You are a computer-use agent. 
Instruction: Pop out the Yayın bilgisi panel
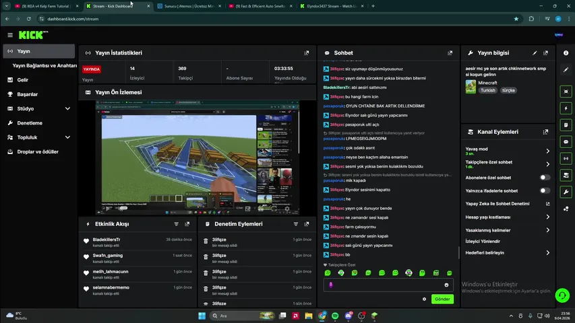545,52
